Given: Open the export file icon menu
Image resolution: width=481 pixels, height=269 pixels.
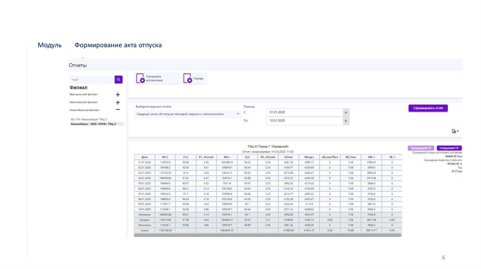Looking at the screenshot, I should pos(455,131).
